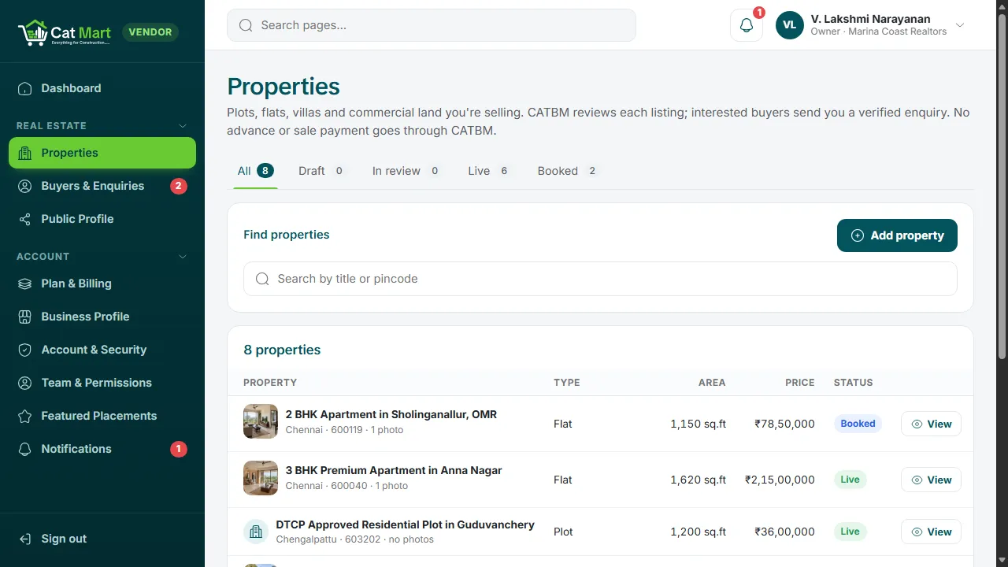The width and height of the screenshot is (1008, 567).
Task: Switch to the Booked tab
Action: tap(568, 171)
